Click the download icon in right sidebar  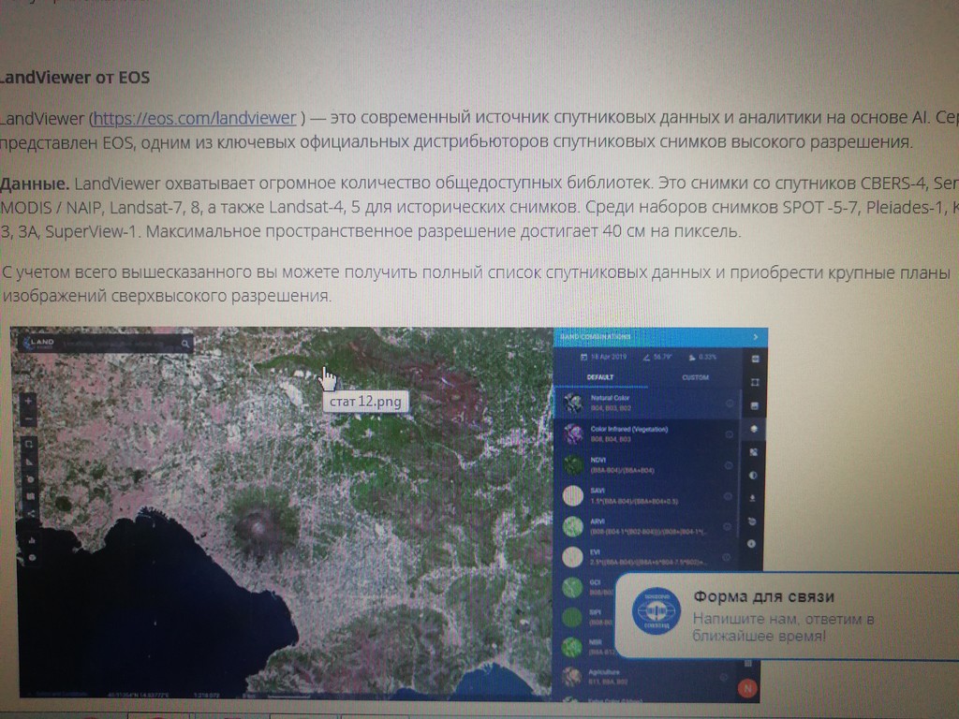(x=753, y=498)
